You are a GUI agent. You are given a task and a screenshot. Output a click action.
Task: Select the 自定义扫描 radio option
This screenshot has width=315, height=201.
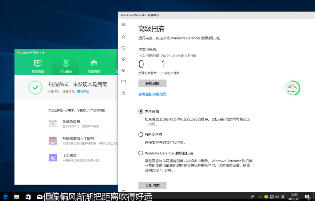coord(141,134)
